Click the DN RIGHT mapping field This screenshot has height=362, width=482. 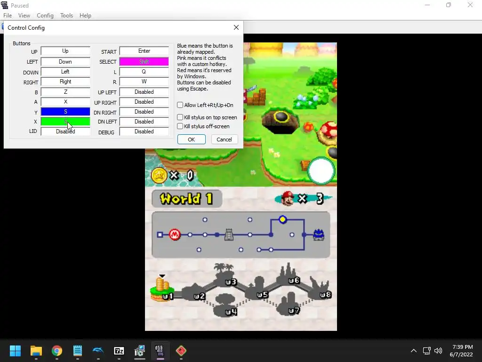pyautogui.click(x=144, y=112)
